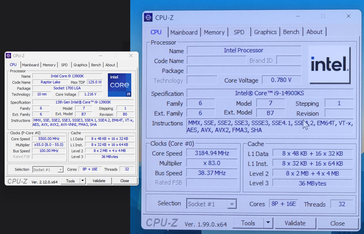Click the Level 2 value in the small window

[x=110, y=151]
